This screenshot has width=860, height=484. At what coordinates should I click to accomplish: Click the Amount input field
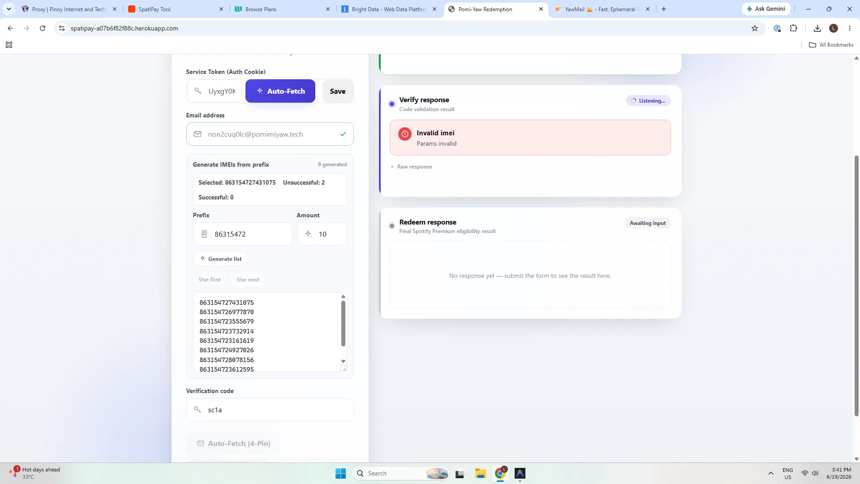[x=322, y=234]
